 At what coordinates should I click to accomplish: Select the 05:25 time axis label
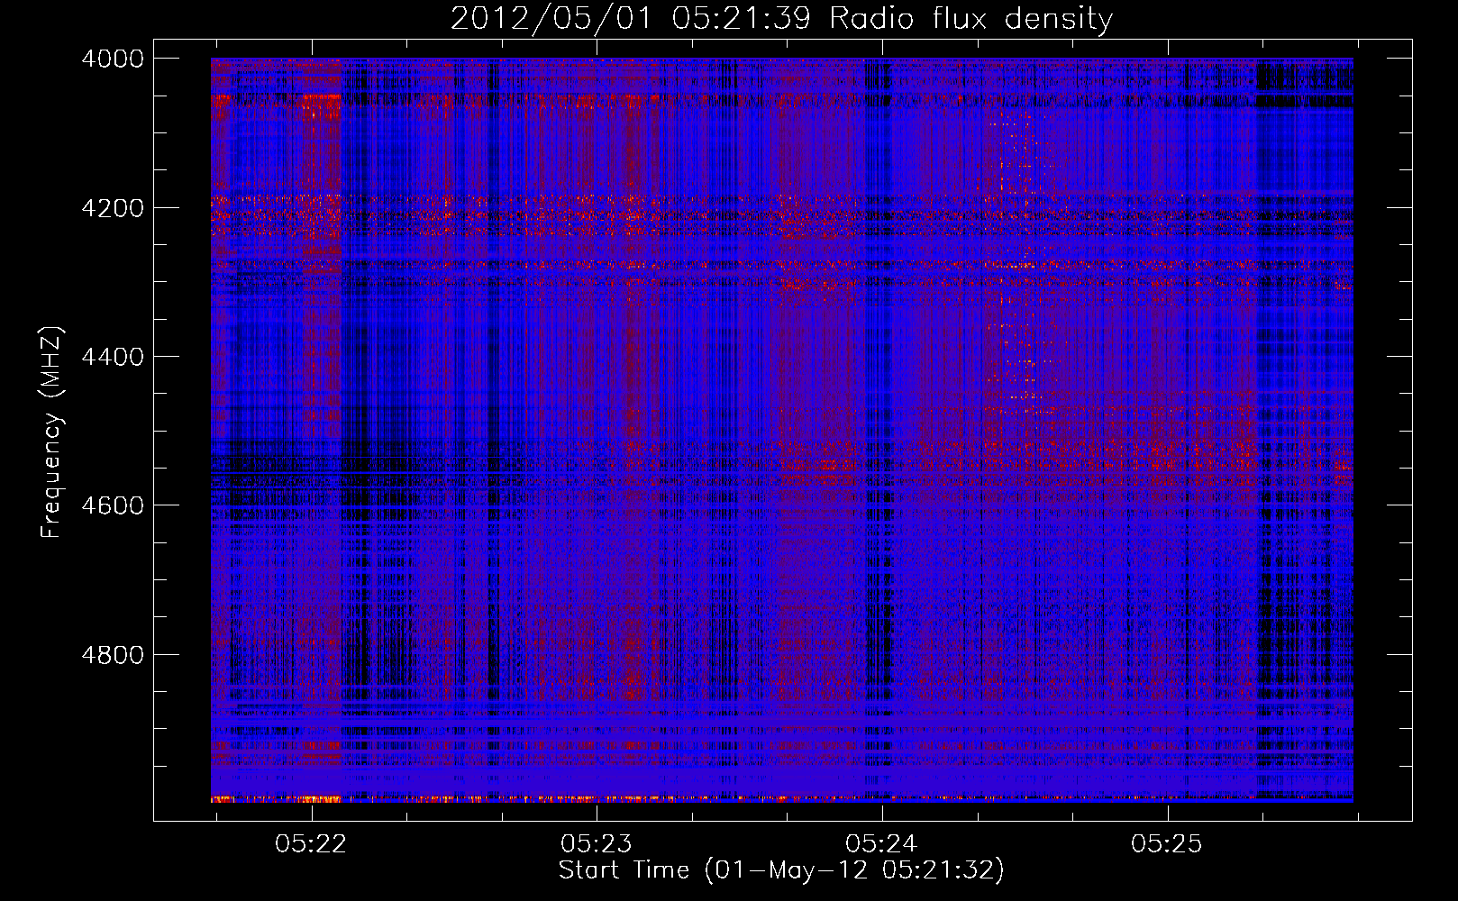[1167, 843]
